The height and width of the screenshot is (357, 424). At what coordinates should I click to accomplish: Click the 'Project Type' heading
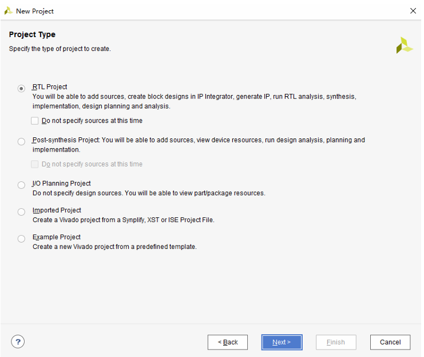[x=32, y=34]
